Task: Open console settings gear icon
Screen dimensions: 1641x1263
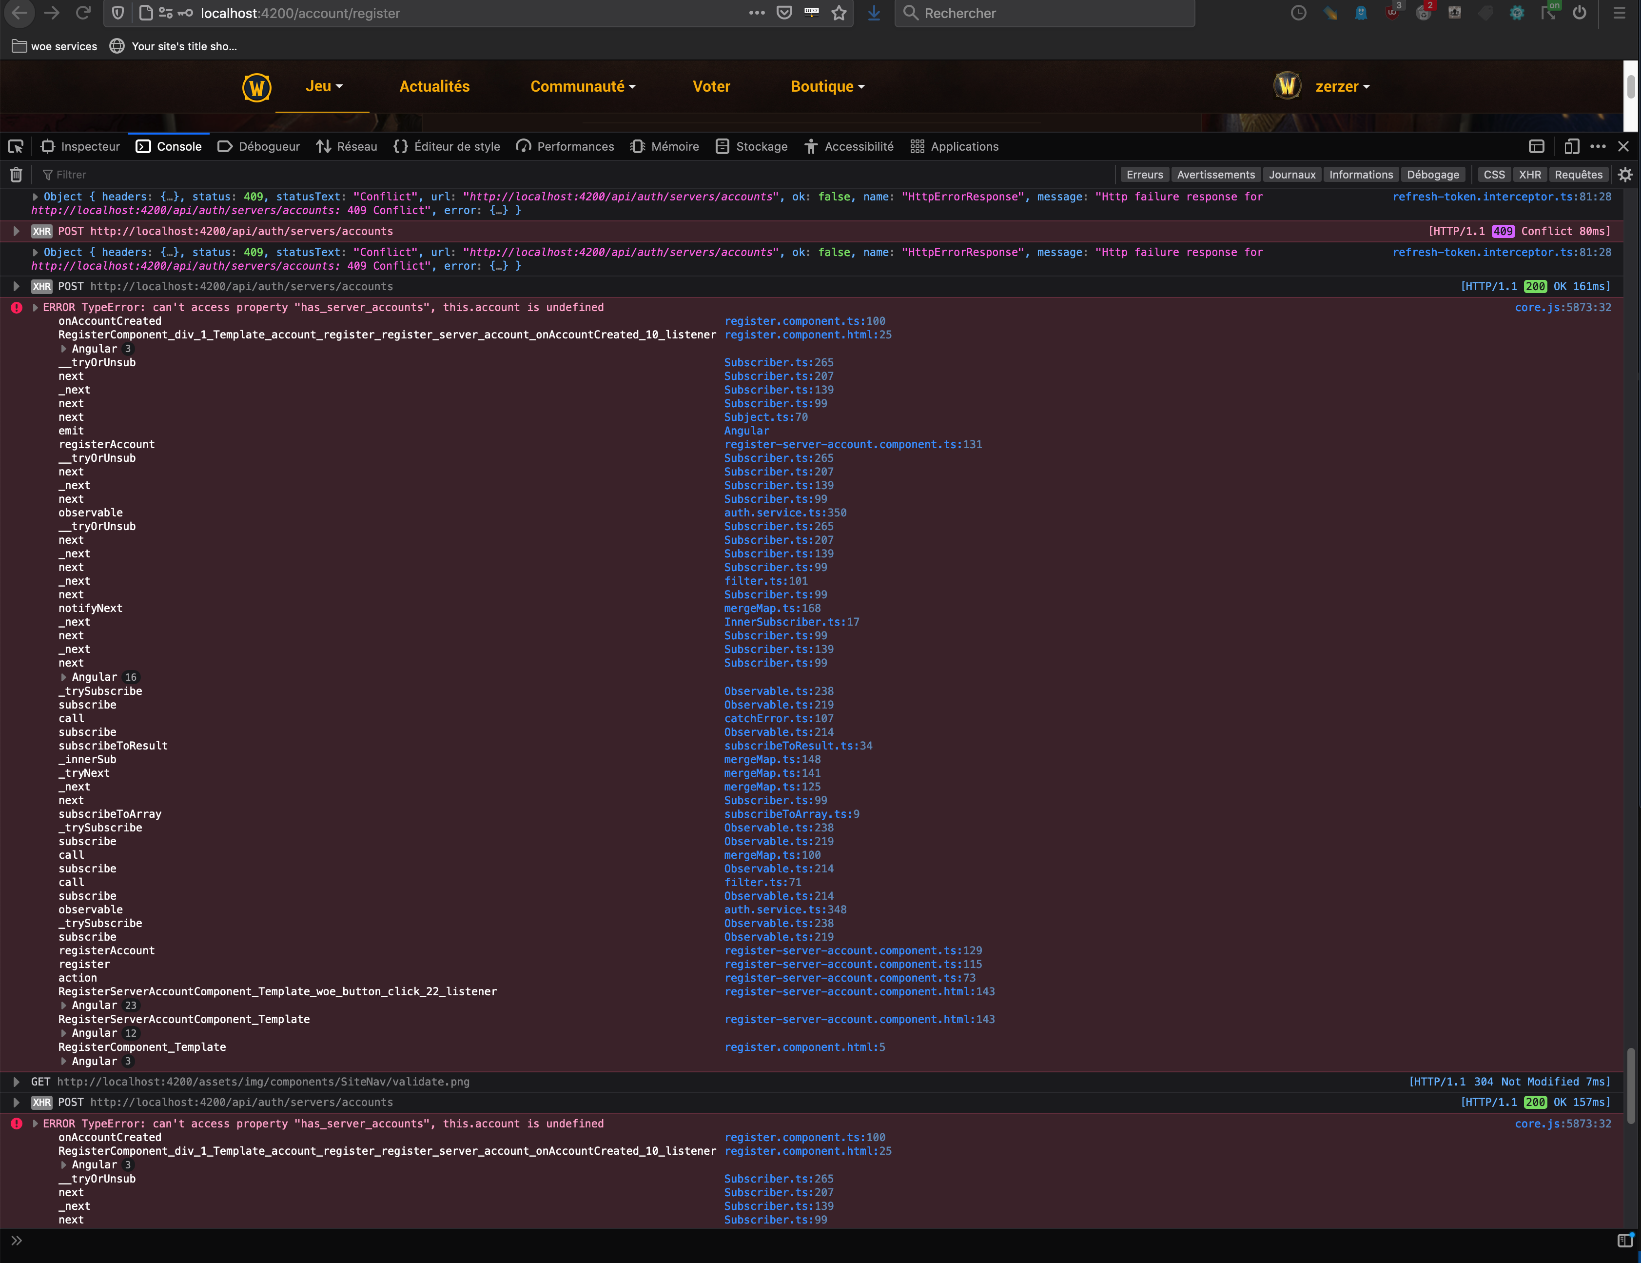Action: point(1625,175)
